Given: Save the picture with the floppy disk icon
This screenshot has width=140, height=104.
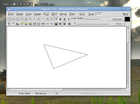Looking at the screenshot, I should pos(56,24).
